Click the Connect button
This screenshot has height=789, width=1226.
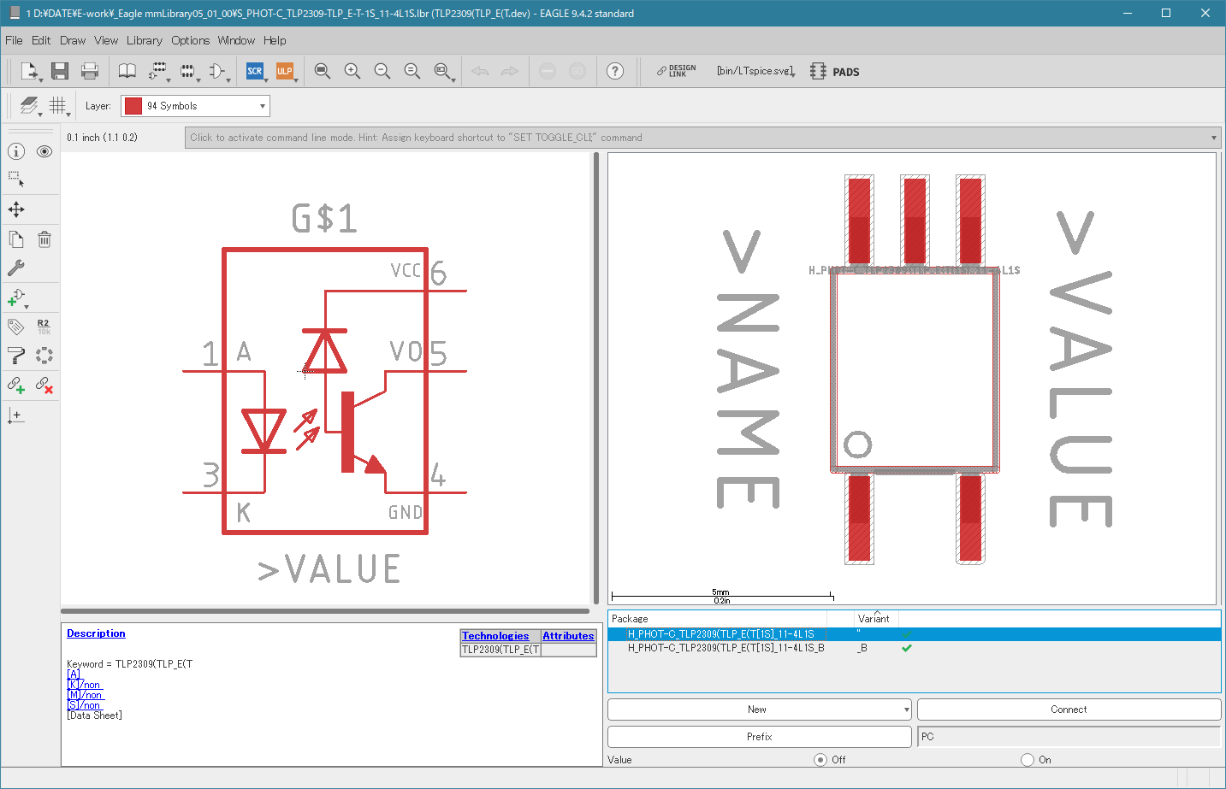[x=1069, y=710]
